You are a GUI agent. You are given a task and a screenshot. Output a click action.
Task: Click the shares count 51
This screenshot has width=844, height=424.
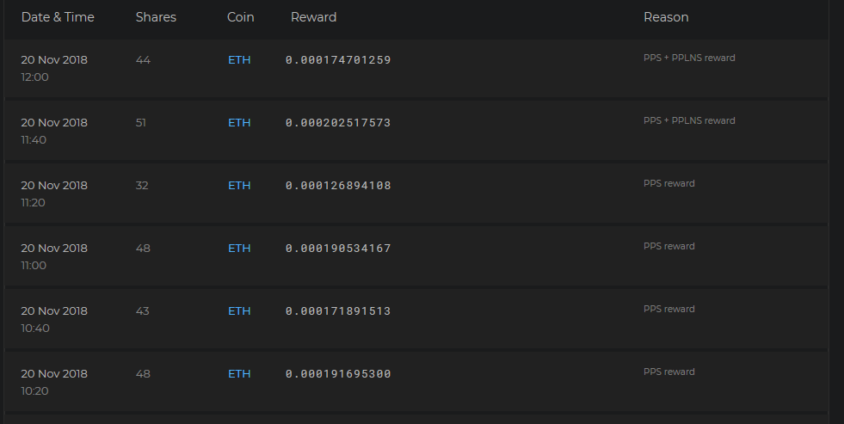pyautogui.click(x=141, y=123)
